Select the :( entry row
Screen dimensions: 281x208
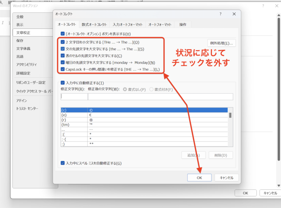tap(144, 134)
